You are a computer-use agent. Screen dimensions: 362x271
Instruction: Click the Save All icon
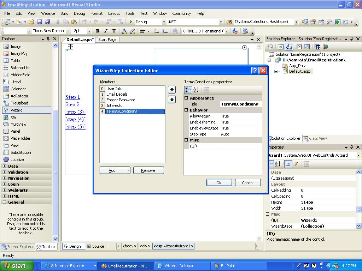click(48, 22)
